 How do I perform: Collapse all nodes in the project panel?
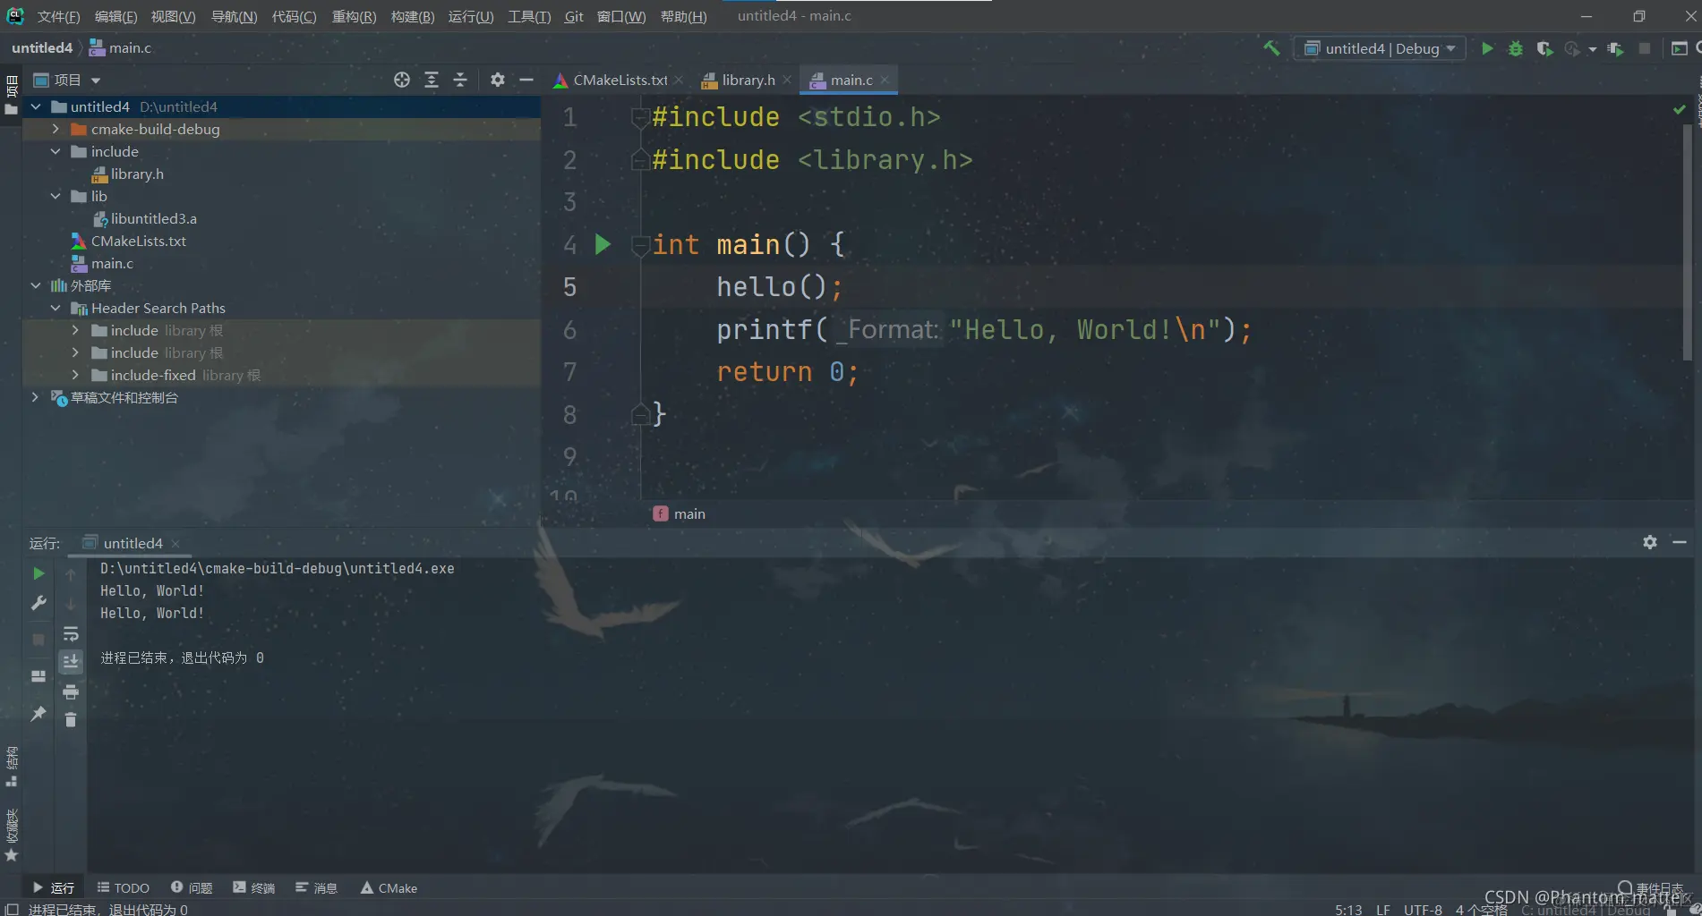(x=460, y=80)
